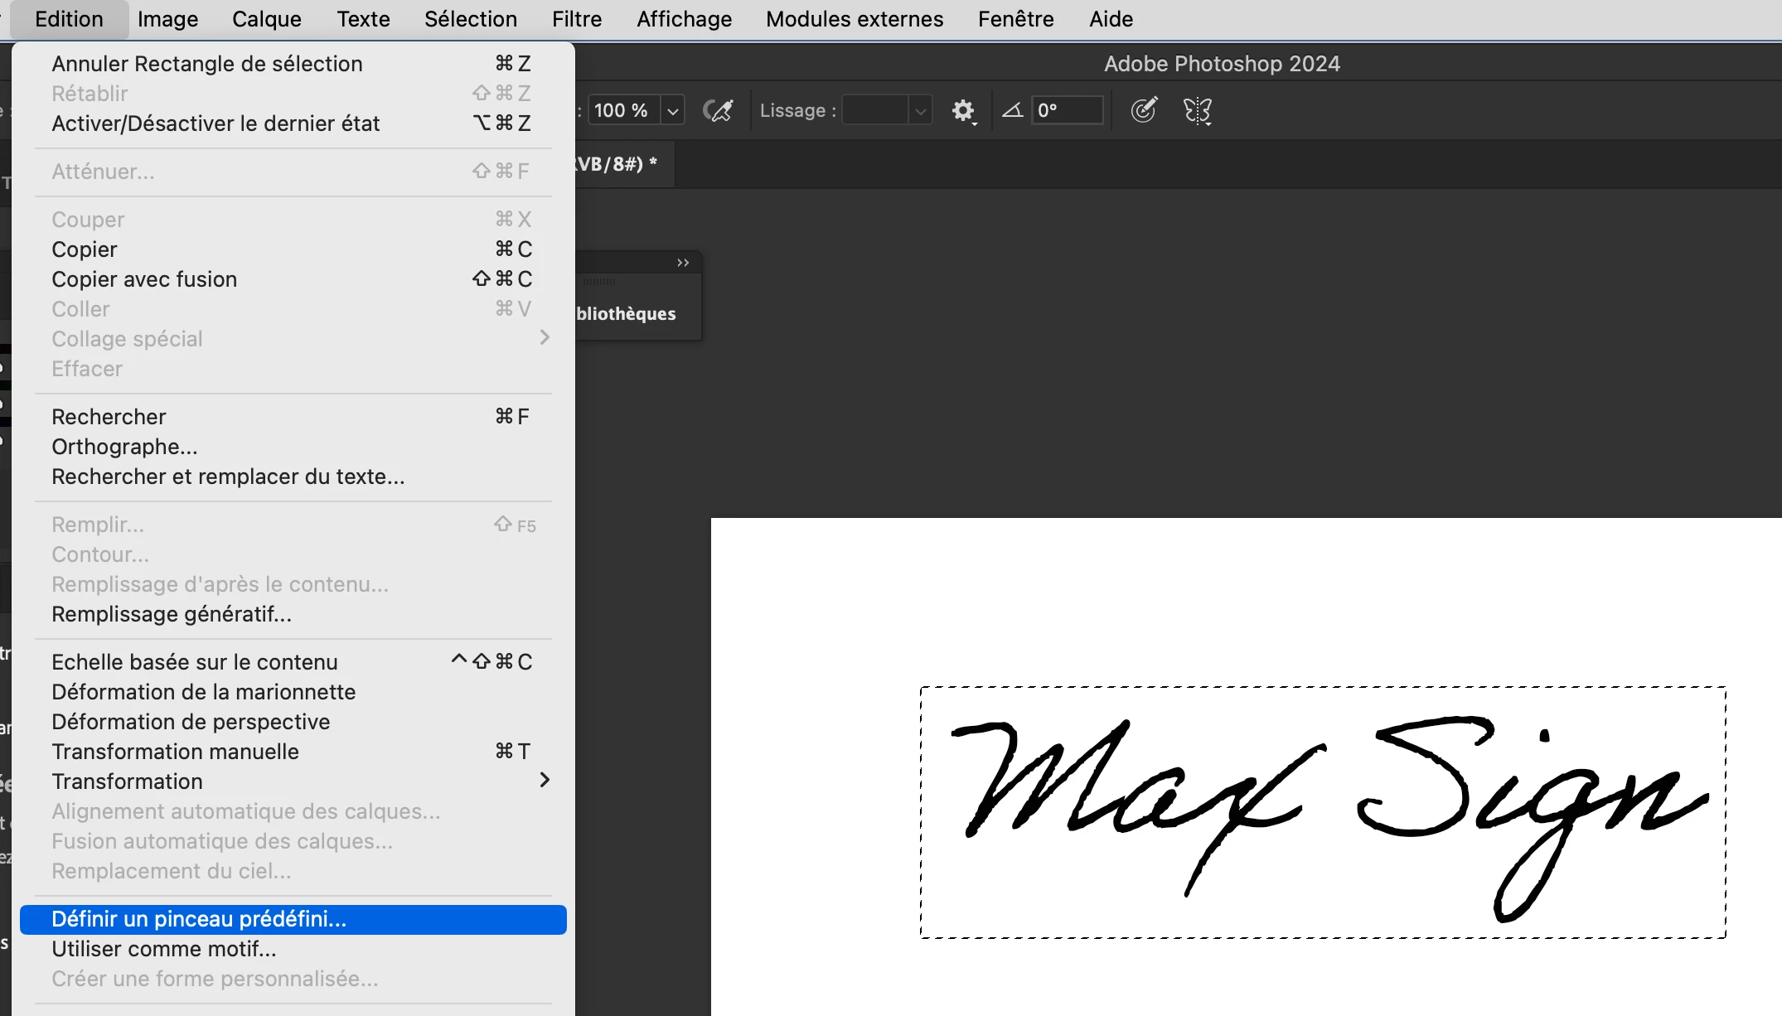Choose Utiliser comme motif... menu entry
Viewport: 1782px width, 1016px height.
[164, 949]
